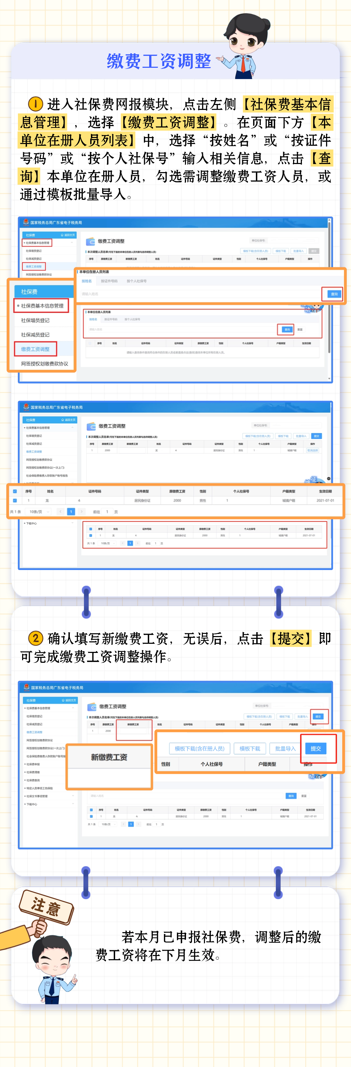The width and height of the screenshot is (351, 1067).
Task: Select 按姓名 tab in enlarged search callout
Action: pos(86,281)
